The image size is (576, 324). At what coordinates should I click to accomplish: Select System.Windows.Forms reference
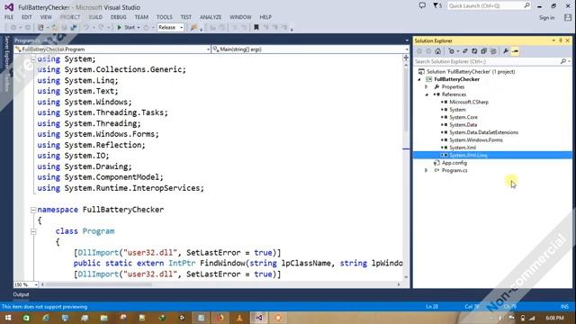[476, 140]
